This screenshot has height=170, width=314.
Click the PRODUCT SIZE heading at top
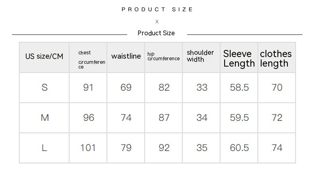pos(157,10)
